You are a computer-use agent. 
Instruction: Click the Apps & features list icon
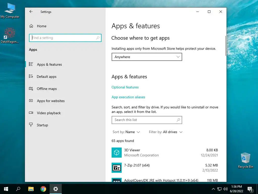31,64
